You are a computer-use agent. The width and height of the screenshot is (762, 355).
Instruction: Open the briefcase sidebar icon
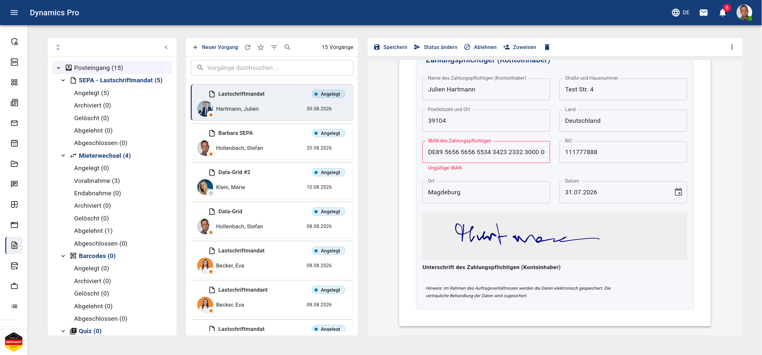coord(14,286)
